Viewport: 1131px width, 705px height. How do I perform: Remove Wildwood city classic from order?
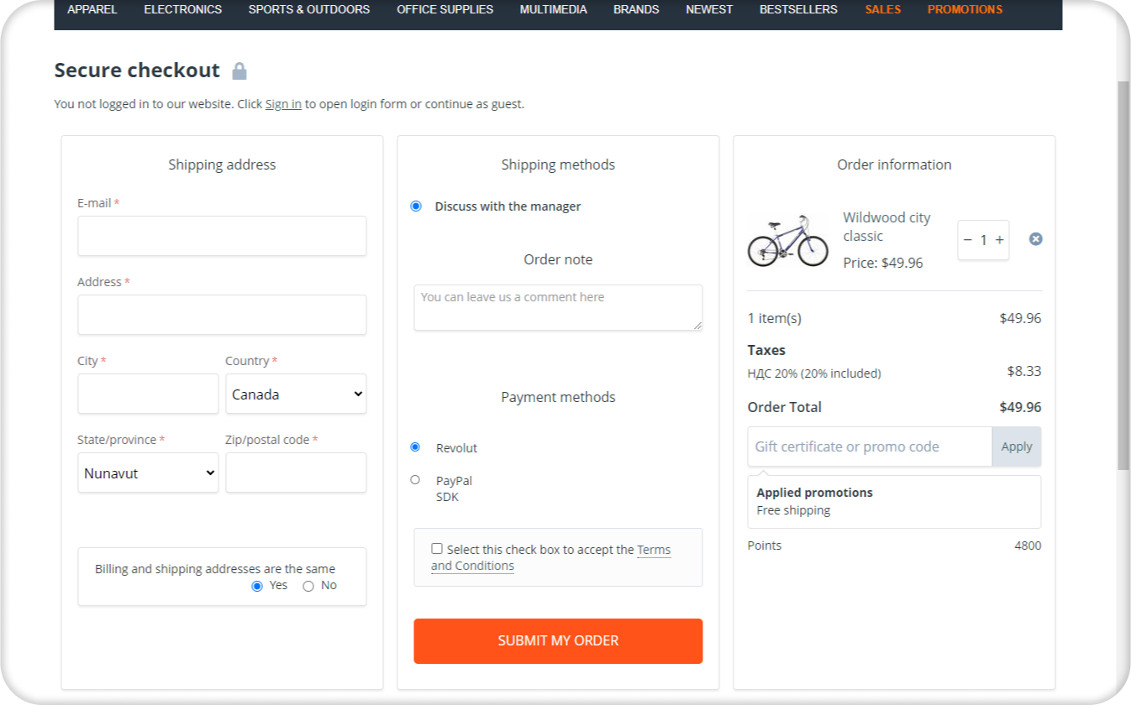[1036, 239]
